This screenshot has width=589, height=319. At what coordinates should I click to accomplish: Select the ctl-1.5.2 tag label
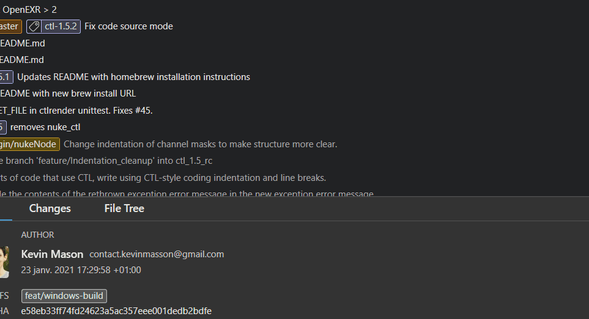(61, 26)
